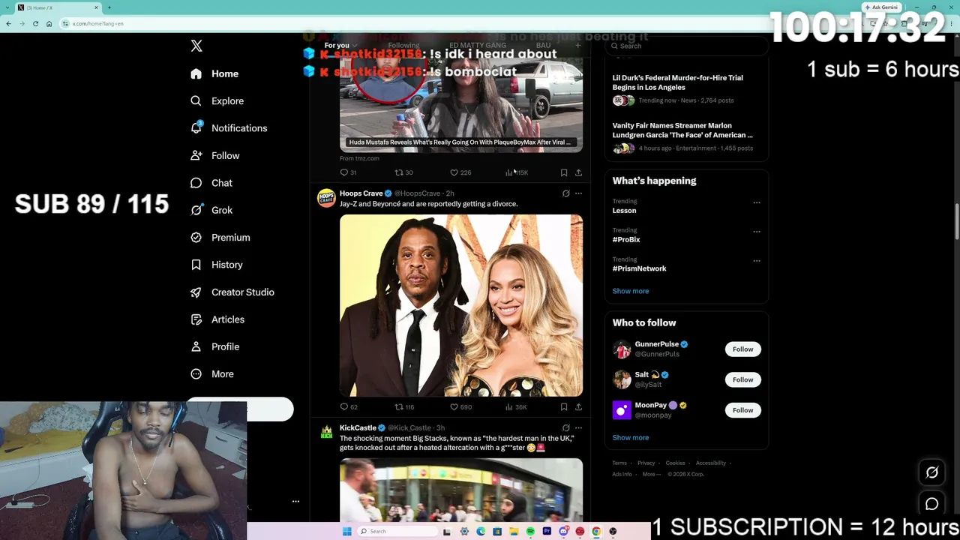Open more options on KickCastle post

pyautogui.click(x=578, y=427)
